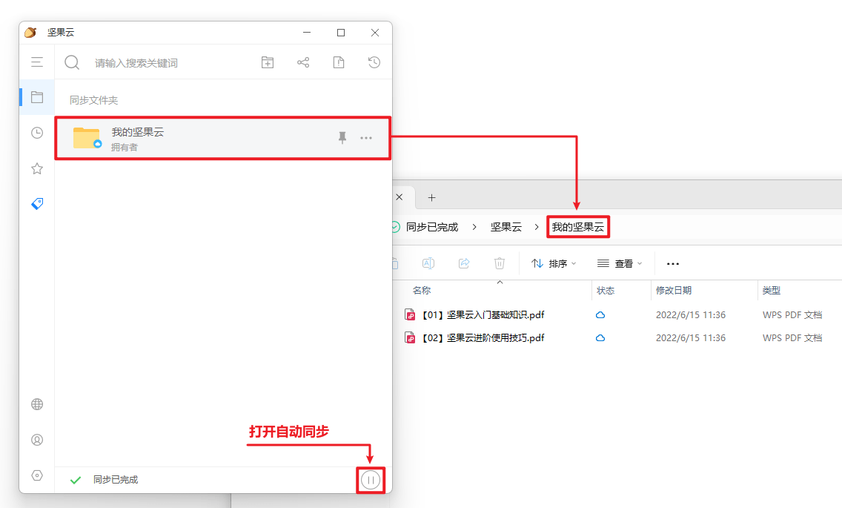Open the 排序 sort dropdown
The image size is (842, 508).
[x=554, y=263]
